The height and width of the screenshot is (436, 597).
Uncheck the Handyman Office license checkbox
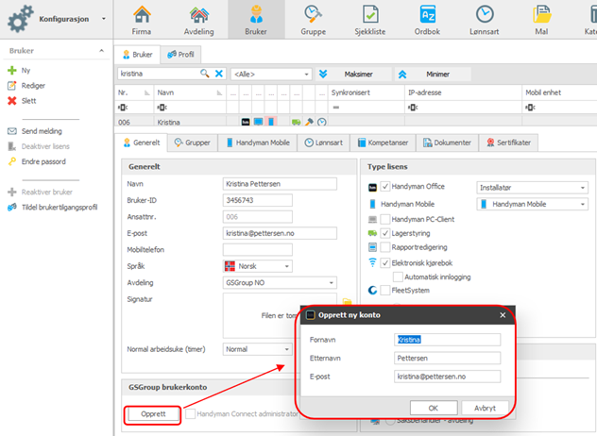pyautogui.click(x=385, y=187)
